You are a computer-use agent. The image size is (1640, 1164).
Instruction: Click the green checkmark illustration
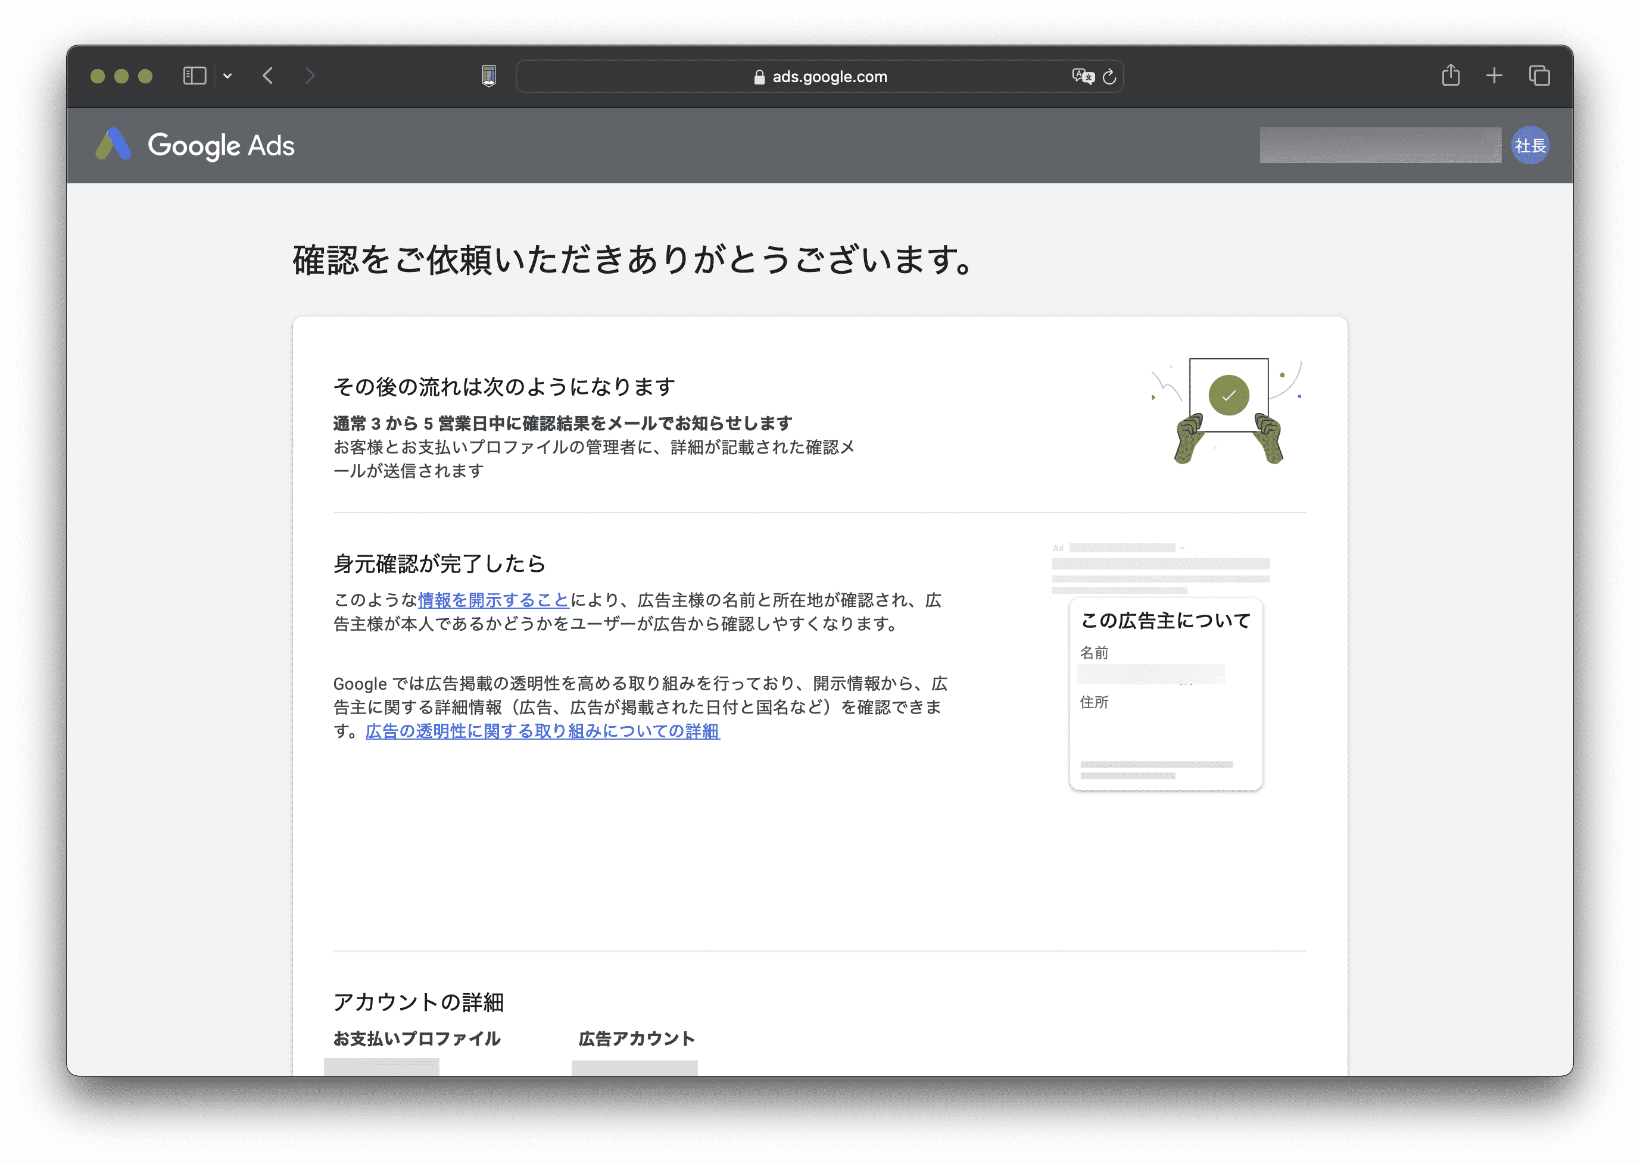(x=1229, y=395)
